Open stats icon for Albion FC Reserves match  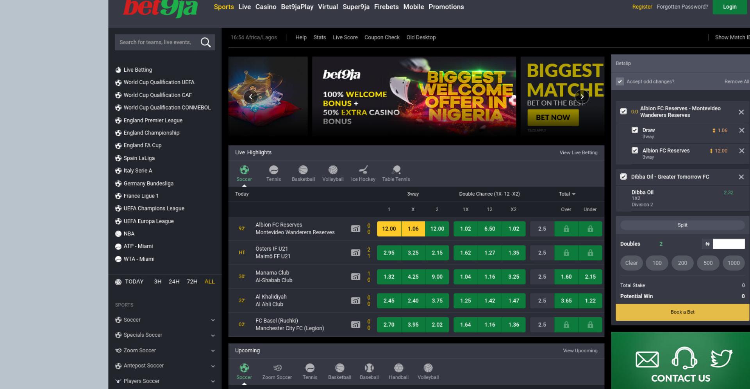[355, 229]
